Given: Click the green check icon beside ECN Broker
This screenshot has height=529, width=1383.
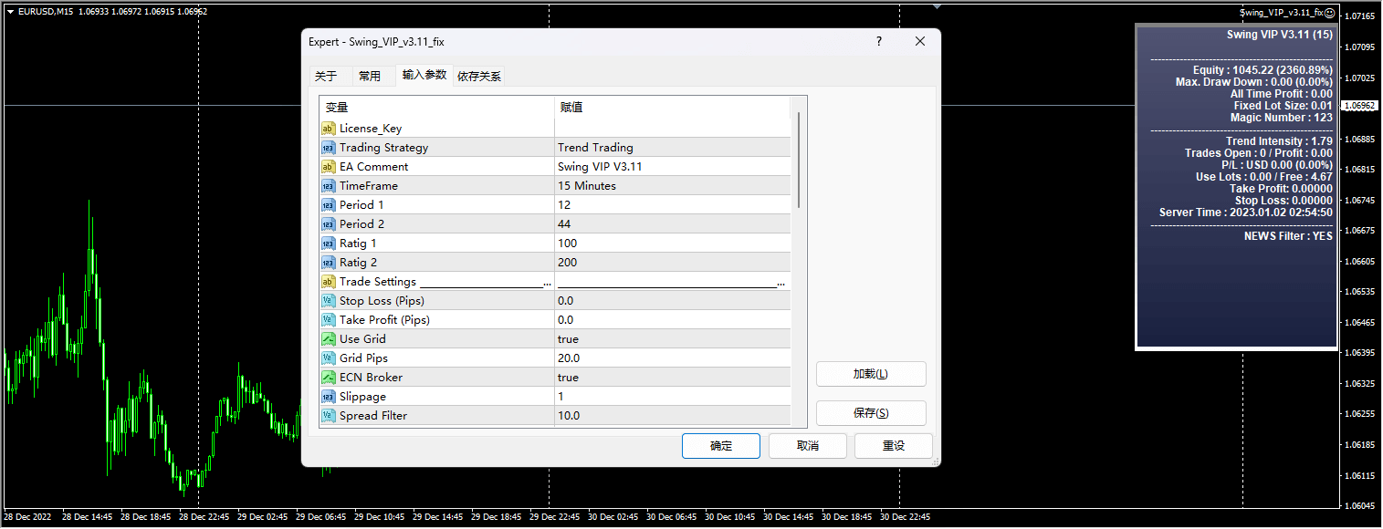Looking at the screenshot, I should click(x=329, y=377).
